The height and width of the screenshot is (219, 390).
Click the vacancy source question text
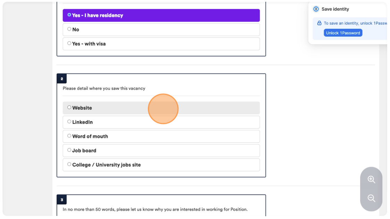[x=104, y=88]
